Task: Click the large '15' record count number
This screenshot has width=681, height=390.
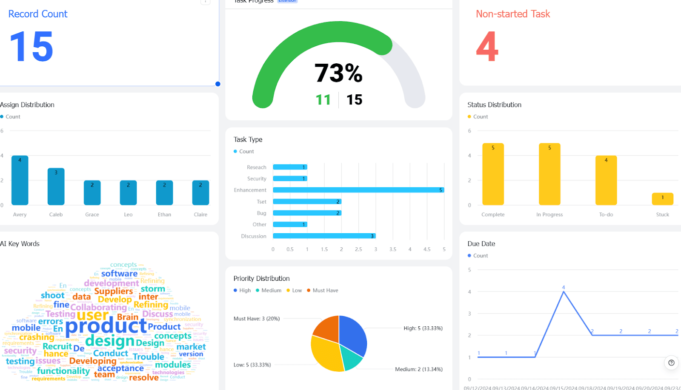Action: tap(31, 46)
